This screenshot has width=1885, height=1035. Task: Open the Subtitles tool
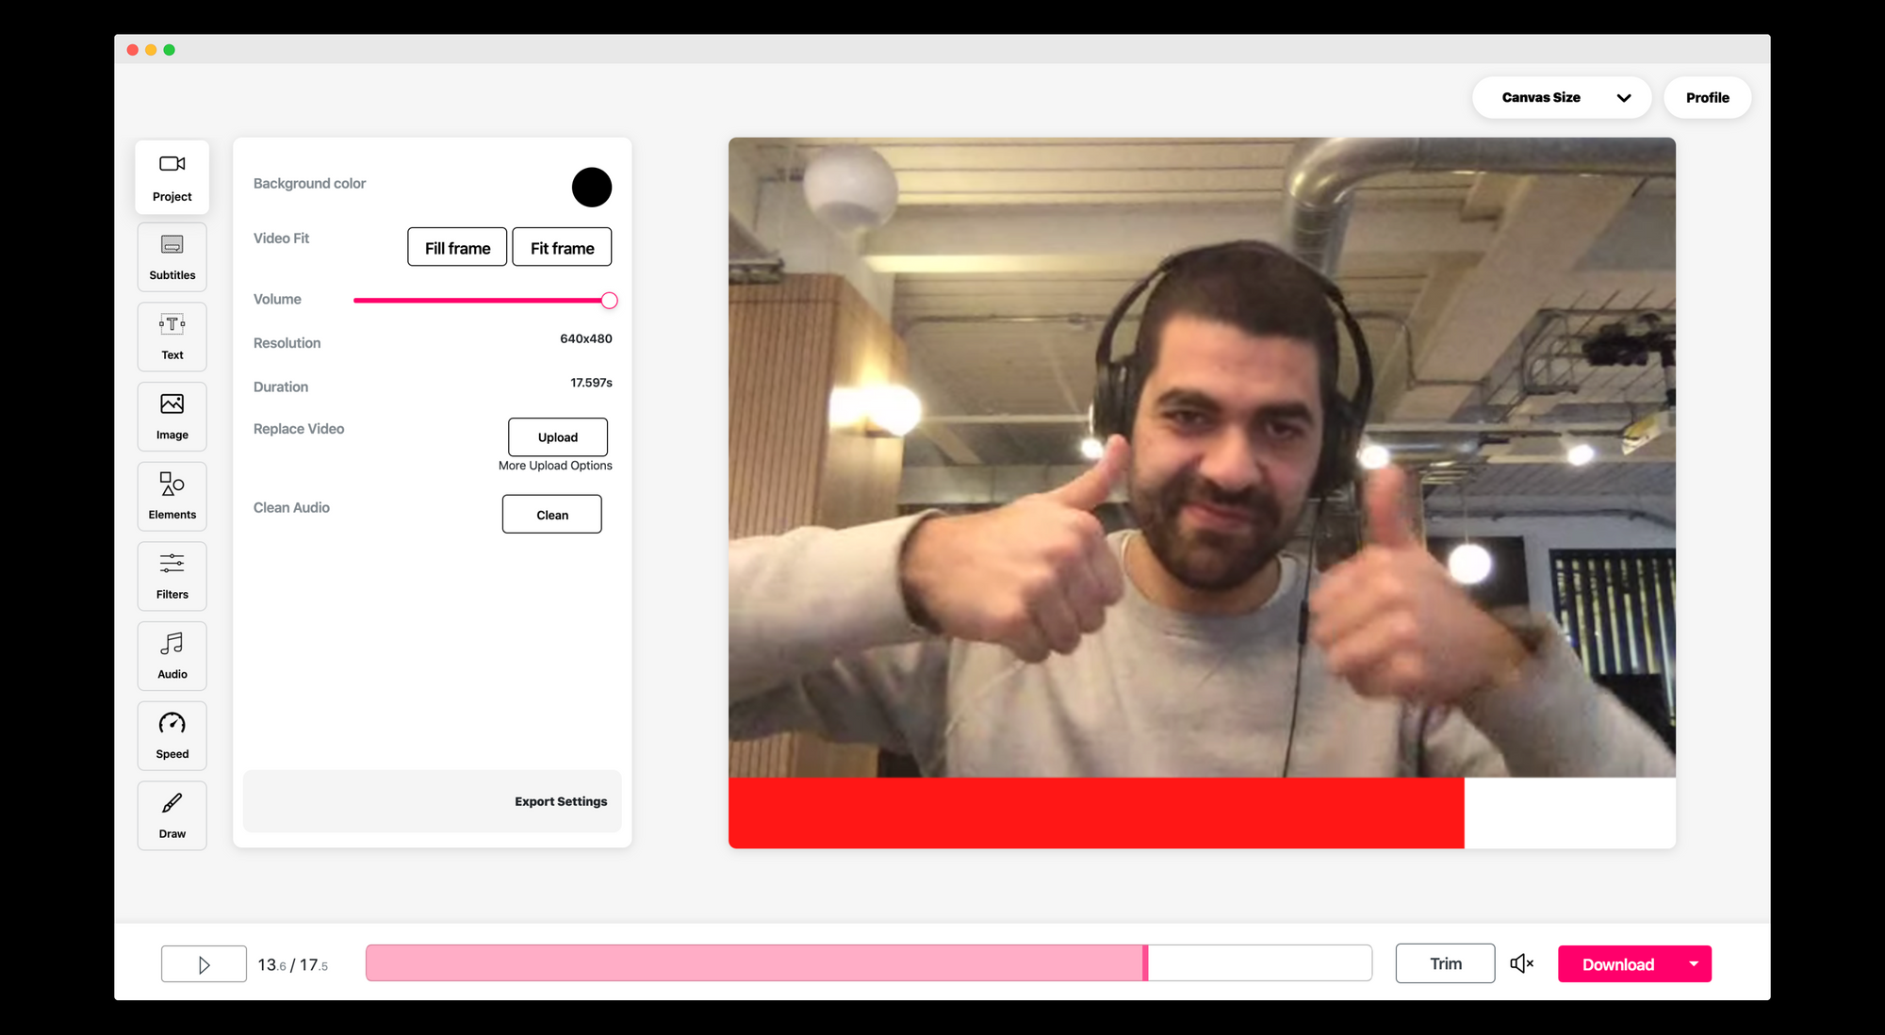tap(172, 257)
